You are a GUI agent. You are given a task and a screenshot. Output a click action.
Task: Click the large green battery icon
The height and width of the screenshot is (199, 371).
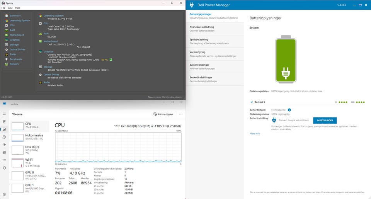tap(286, 59)
